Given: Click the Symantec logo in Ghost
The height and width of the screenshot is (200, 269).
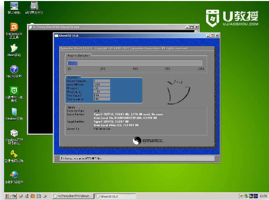Looking at the screenshot, I should [x=148, y=140].
